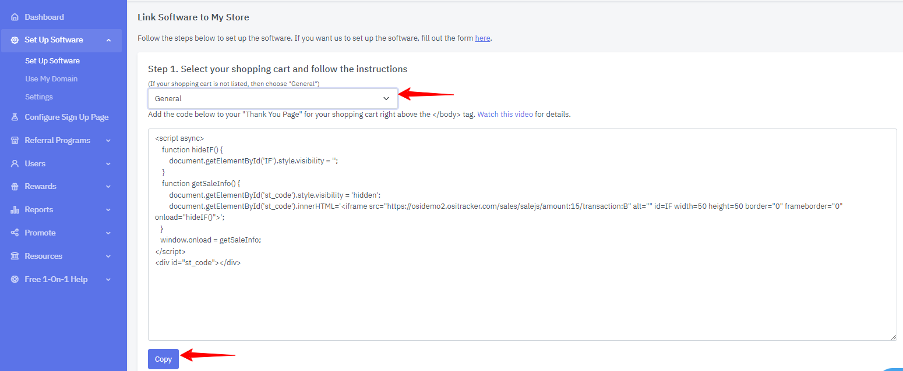Screen dimensions: 903x371
Task: Click the 'function hideIF() {' code line
Action: click(193, 150)
